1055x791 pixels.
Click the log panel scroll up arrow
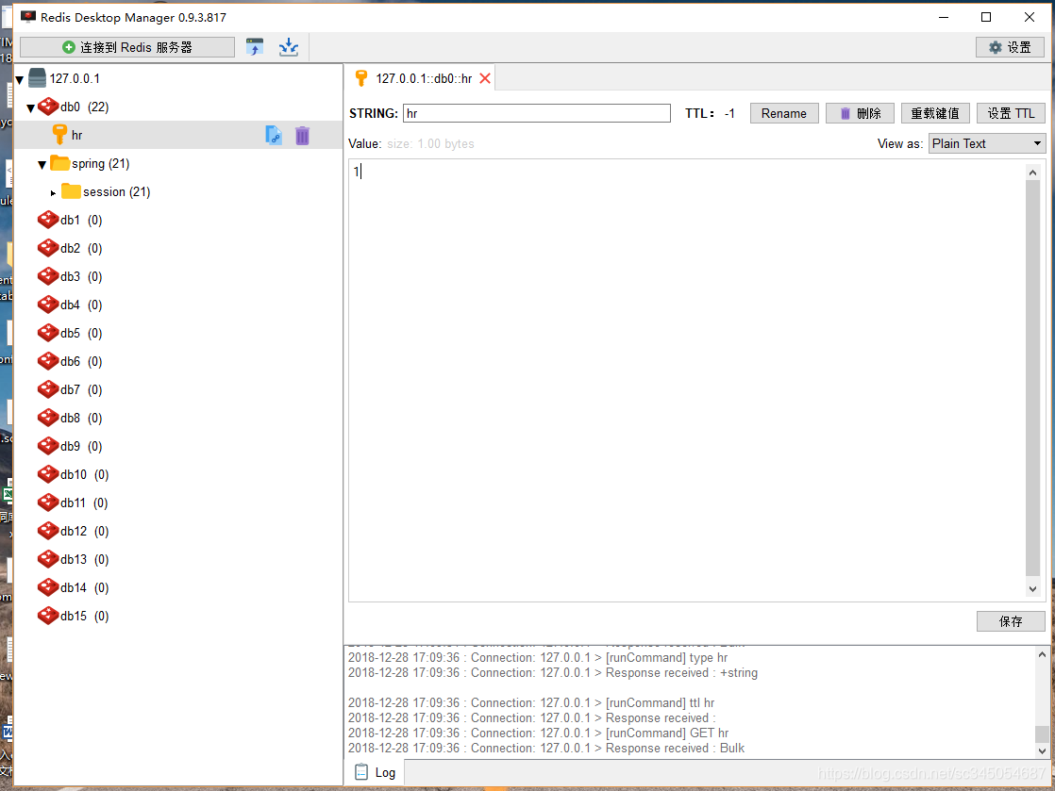(1042, 654)
